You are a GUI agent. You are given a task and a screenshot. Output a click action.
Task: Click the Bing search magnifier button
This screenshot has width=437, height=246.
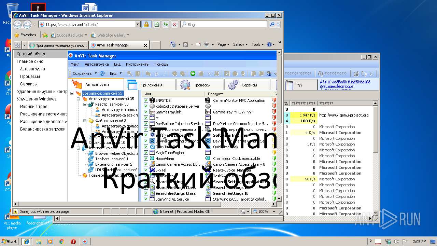[x=272, y=24]
